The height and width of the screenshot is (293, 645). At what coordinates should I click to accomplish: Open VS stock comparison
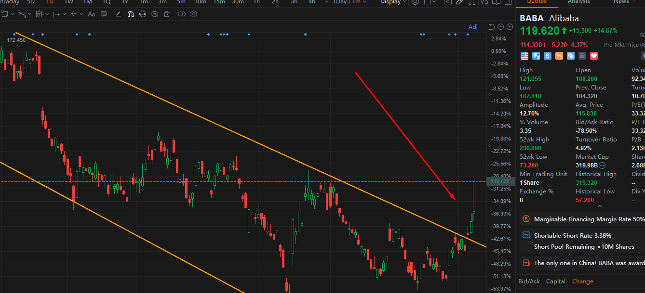(x=484, y=2)
